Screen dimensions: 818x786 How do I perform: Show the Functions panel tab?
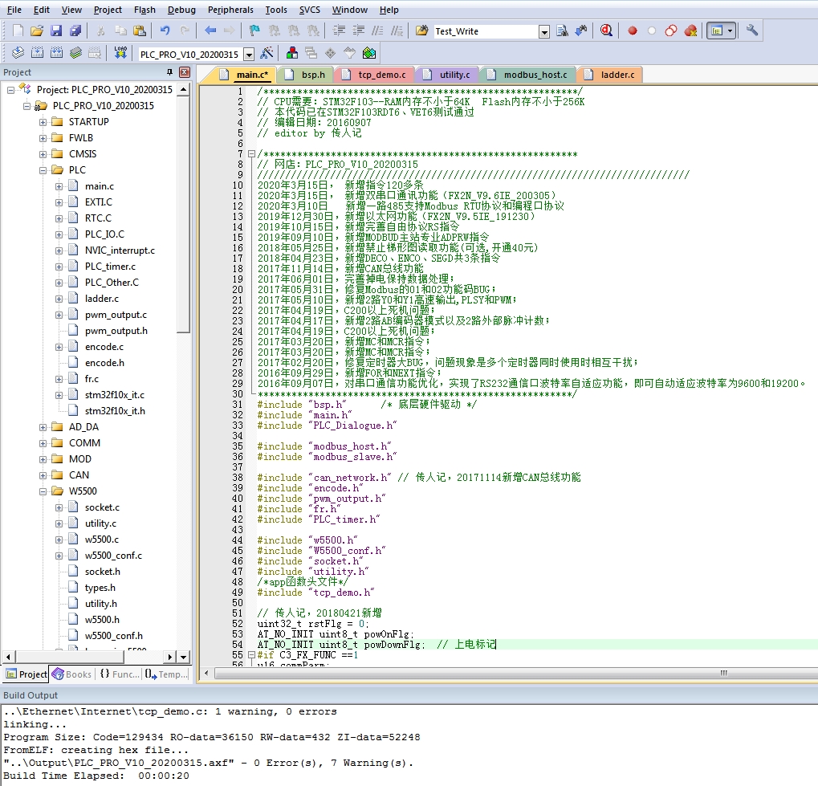120,674
